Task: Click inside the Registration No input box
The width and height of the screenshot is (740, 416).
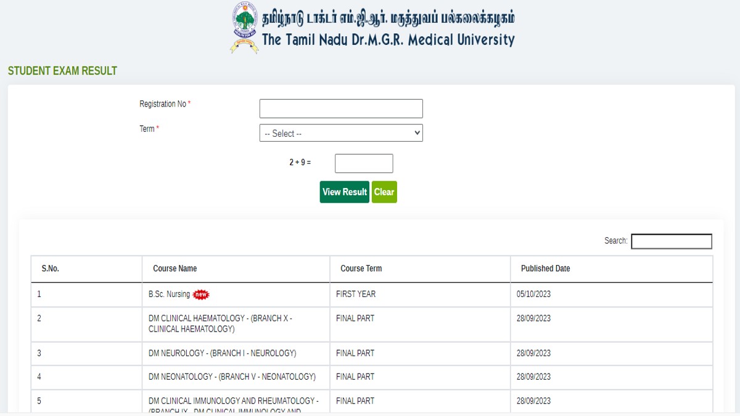Action: tap(341, 108)
